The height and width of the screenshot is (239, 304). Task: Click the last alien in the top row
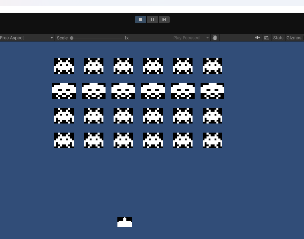click(212, 66)
